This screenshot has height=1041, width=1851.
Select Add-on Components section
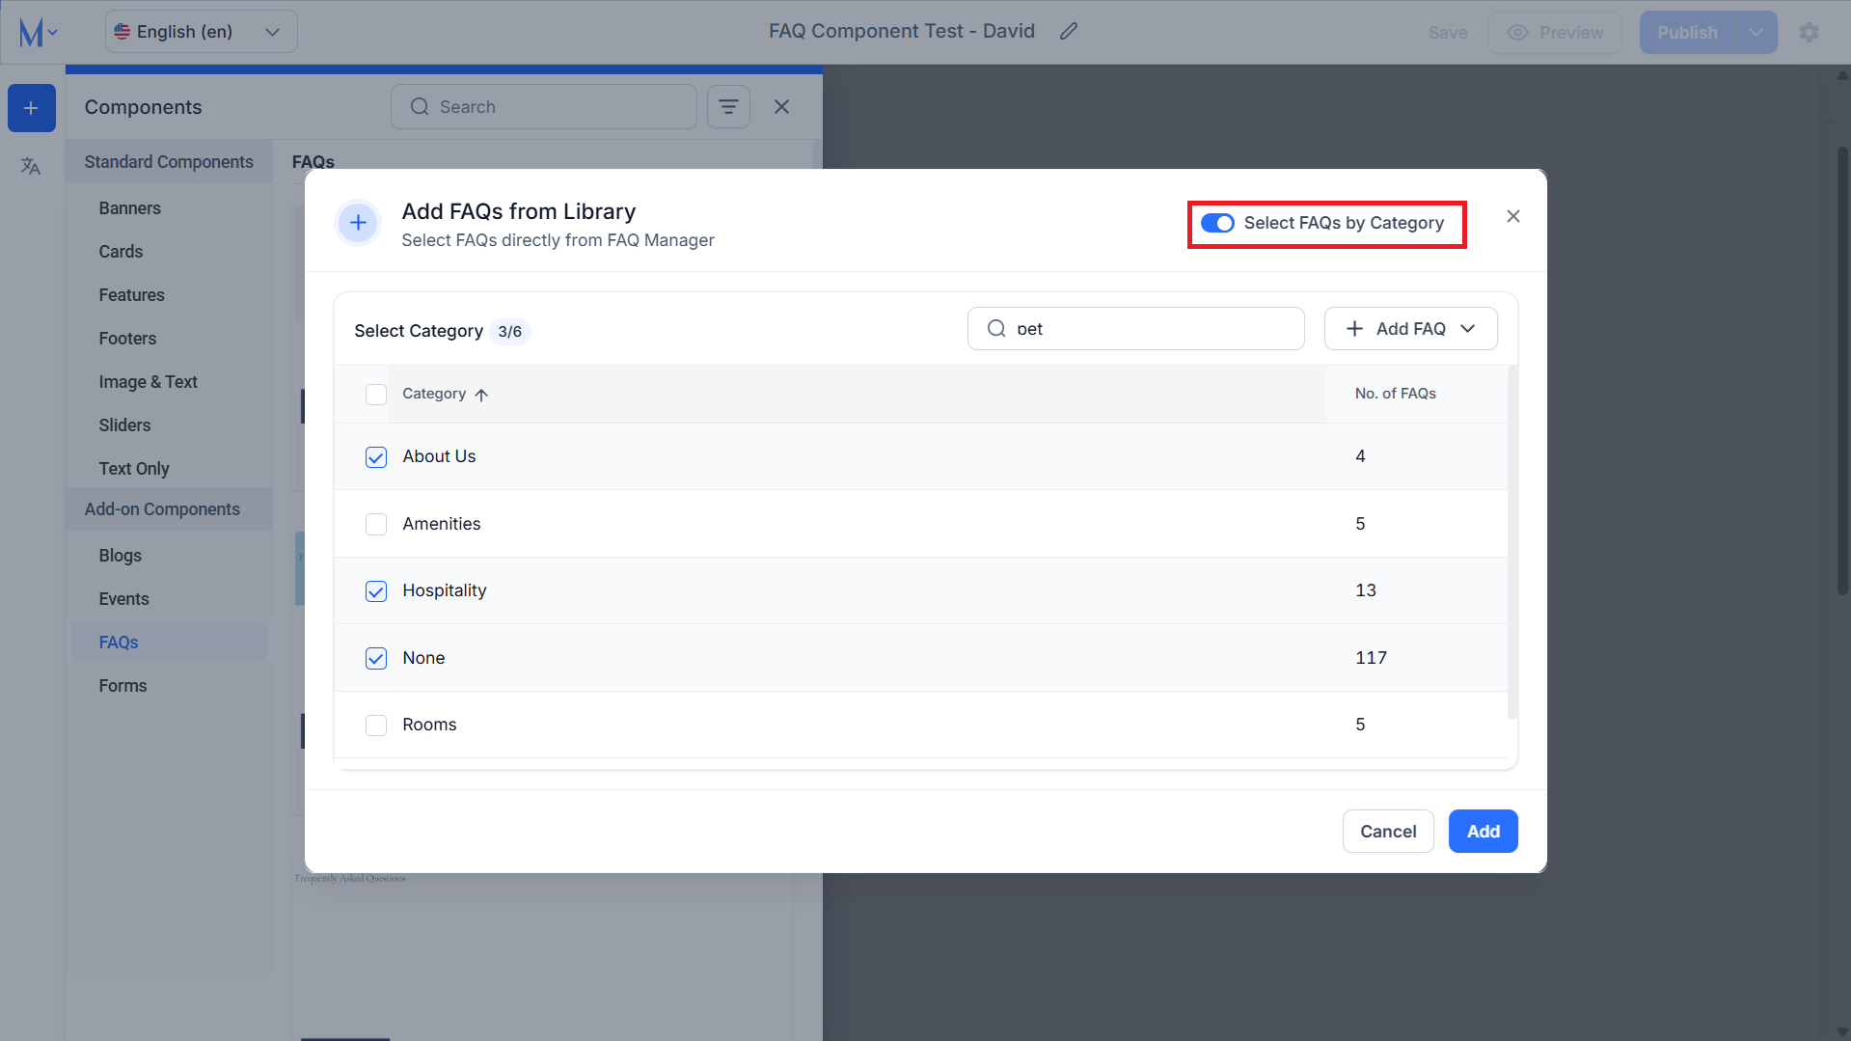[169, 509]
